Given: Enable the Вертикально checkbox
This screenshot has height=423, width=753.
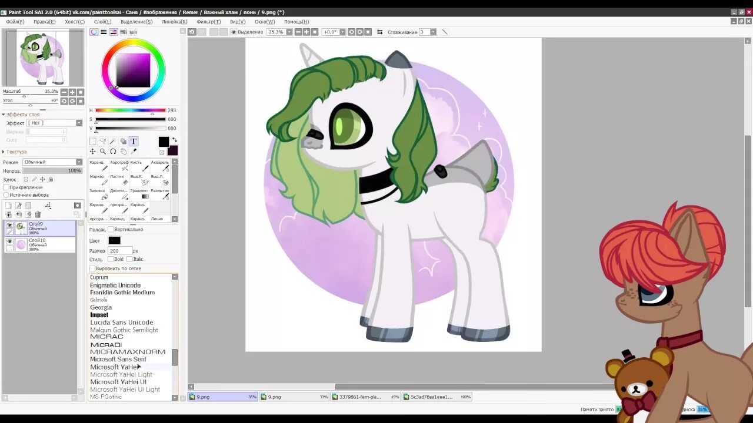Looking at the screenshot, I should click(x=111, y=230).
